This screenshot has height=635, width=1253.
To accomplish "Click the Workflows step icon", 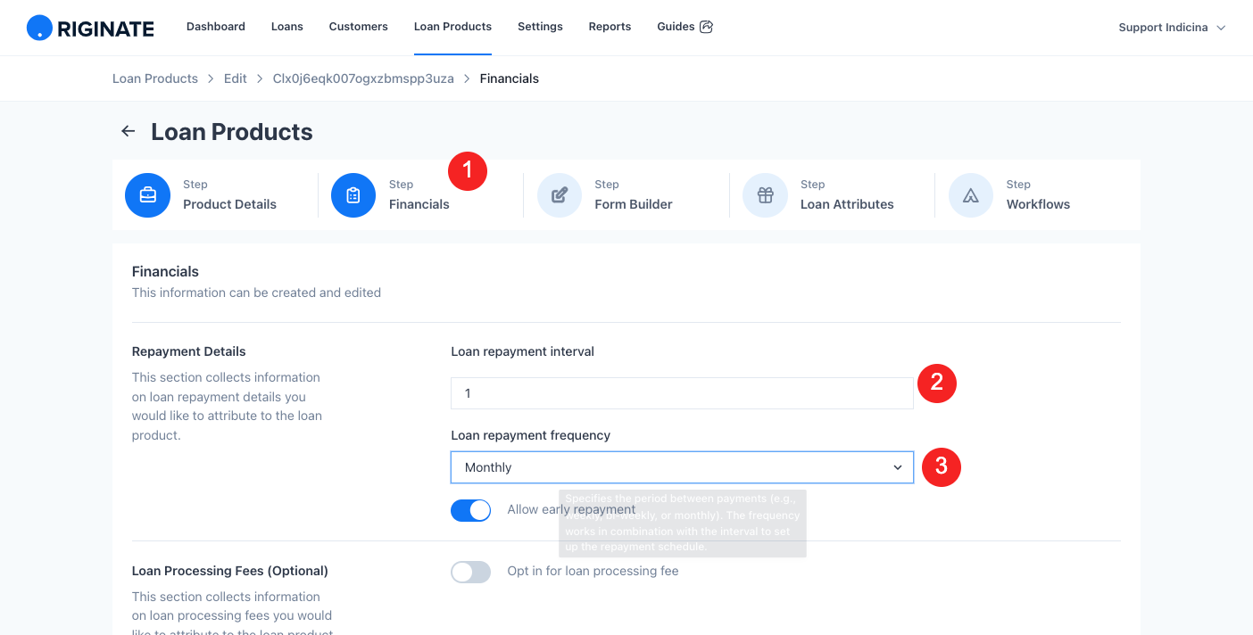I will 971,195.
